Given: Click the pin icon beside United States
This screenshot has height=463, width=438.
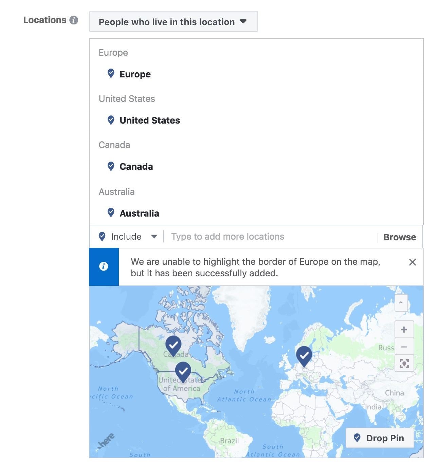Looking at the screenshot, I should pyautogui.click(x=111, y=120).
